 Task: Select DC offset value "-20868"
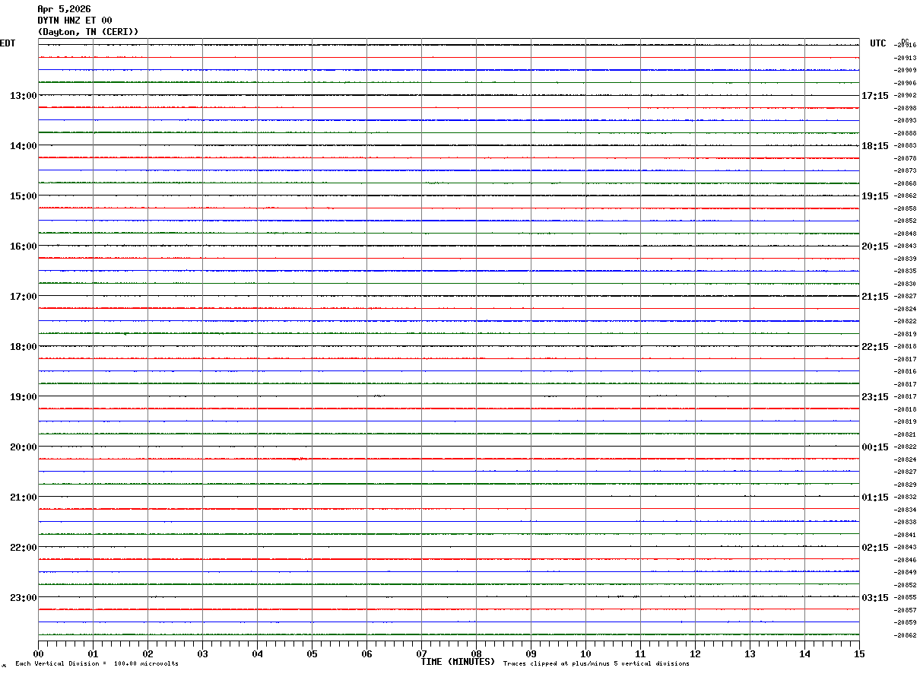click(x=905, y=183)
